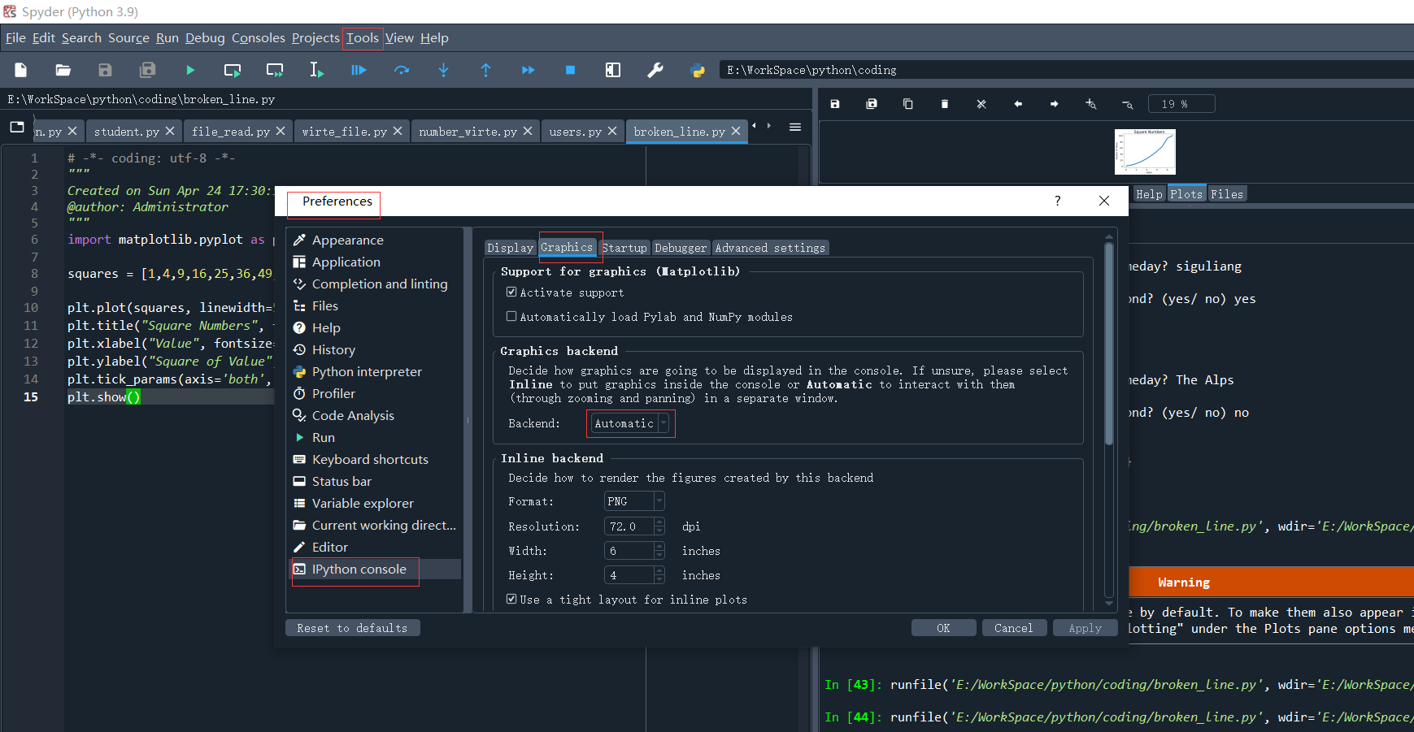Open the Preferences wrench icon
Viewport: 1414px width, 732px height.
tap(655, 71)
